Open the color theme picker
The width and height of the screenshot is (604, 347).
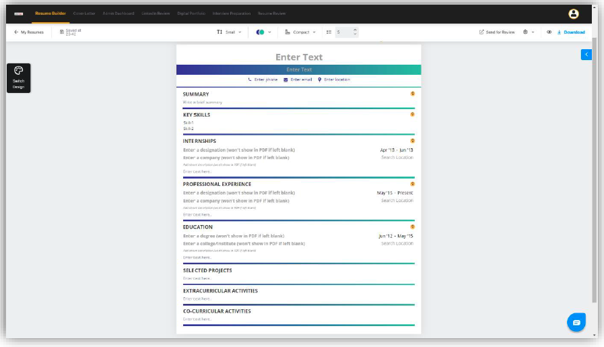(x=264, y=32)
